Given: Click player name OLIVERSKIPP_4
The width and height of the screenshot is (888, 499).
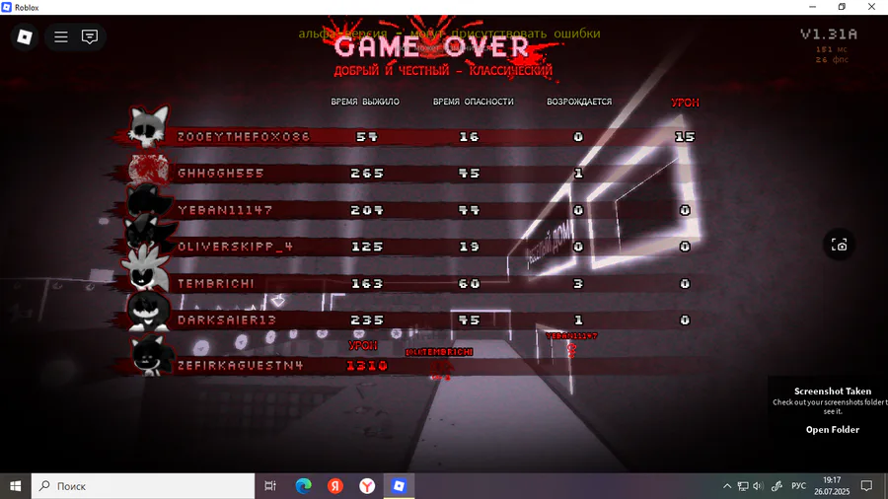Looking at the screenshot, I should pyautogui.click(x=235, y=247).
